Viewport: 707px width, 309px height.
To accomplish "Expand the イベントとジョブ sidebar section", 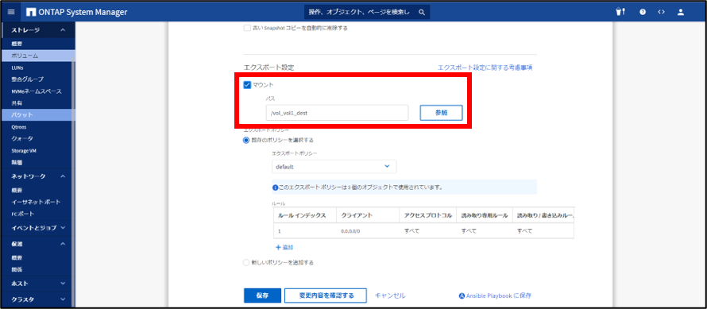I will click(63, 228).
